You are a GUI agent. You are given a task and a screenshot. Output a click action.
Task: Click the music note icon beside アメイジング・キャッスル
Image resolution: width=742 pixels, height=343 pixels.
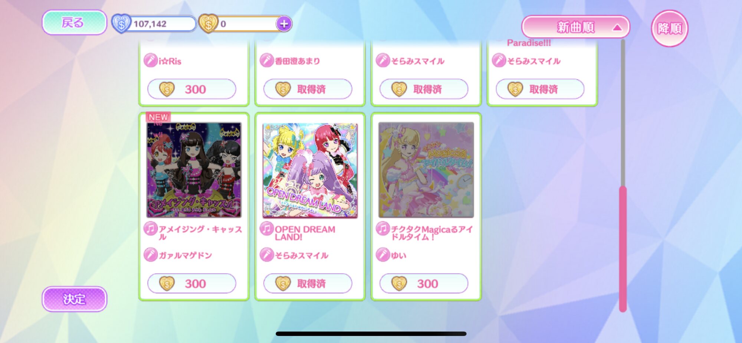[150, 228]
